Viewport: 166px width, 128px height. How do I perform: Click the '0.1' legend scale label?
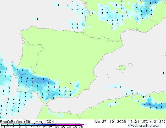coord(3,127)
